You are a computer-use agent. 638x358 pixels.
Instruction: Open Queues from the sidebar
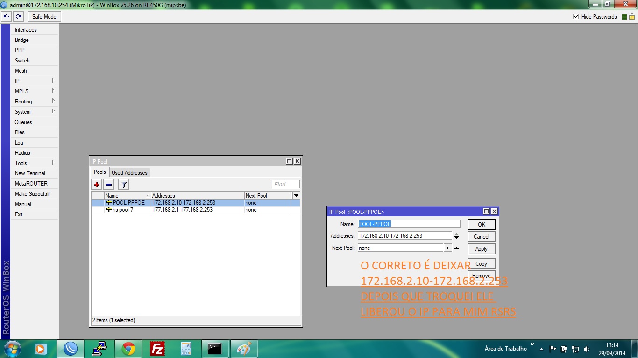click(35, 122)
